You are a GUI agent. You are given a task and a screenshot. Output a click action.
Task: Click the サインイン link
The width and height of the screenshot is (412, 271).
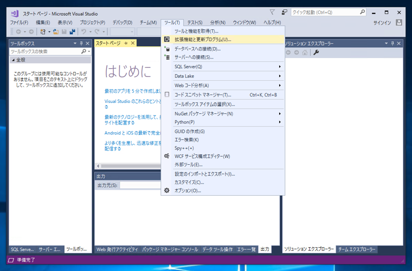click(x=382, y=23)
